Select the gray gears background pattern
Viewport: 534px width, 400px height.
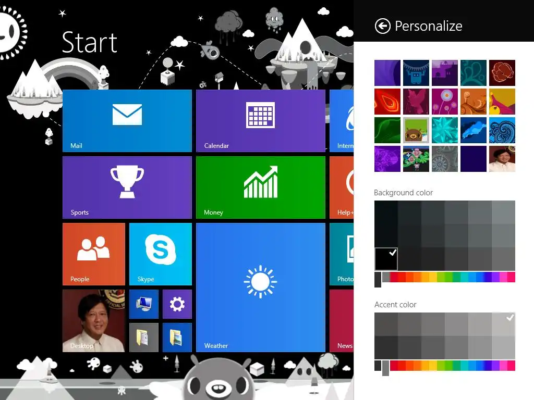pos(445,159)
